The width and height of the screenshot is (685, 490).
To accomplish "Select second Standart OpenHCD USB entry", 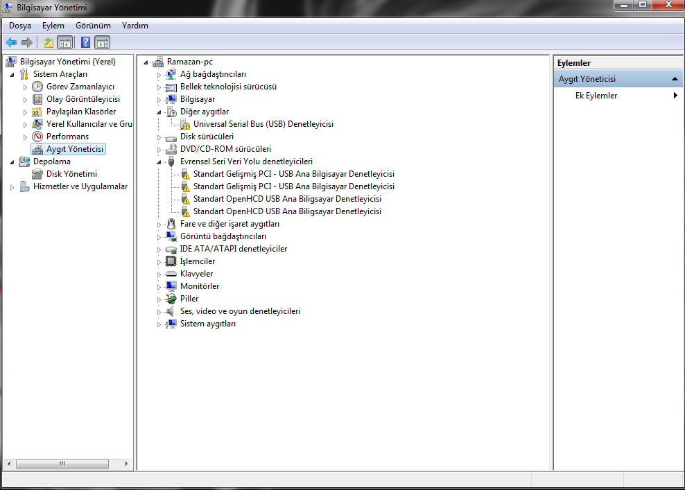I will (x=287, y=211).
